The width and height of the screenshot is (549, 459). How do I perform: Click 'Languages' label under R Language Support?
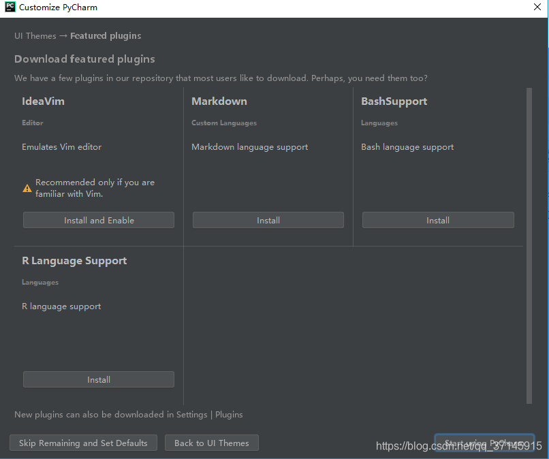click(x=40, y=283)
